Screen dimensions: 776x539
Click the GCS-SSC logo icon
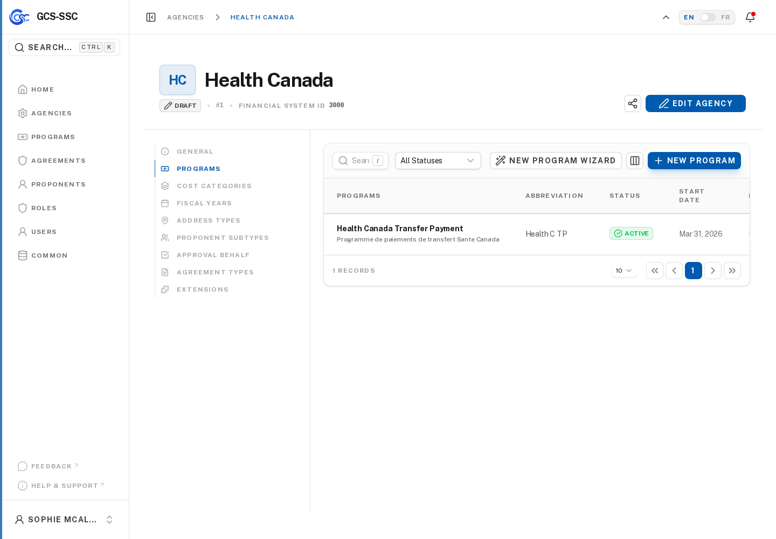point(19,17)
